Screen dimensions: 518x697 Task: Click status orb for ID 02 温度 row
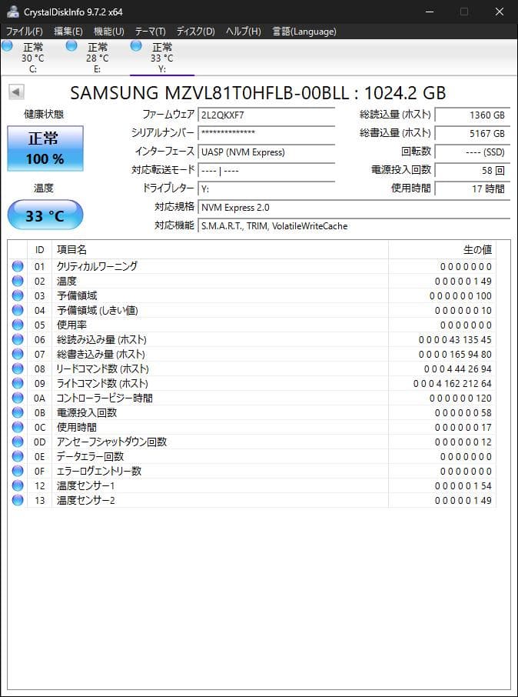(x=18, y=281)
